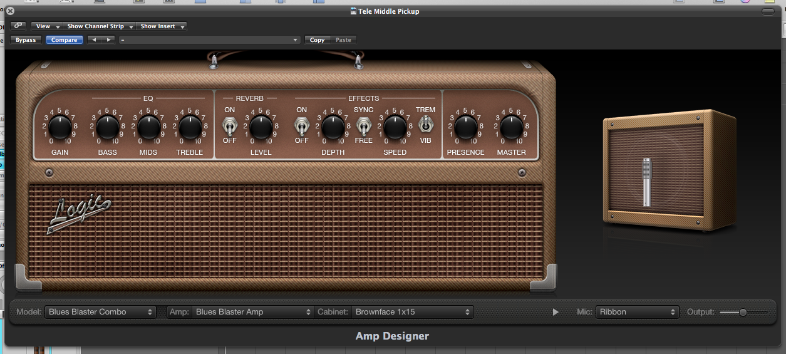This screenshot has height=354, width=786.
Task: Click the MIDS knob
Action: [148, 128]
